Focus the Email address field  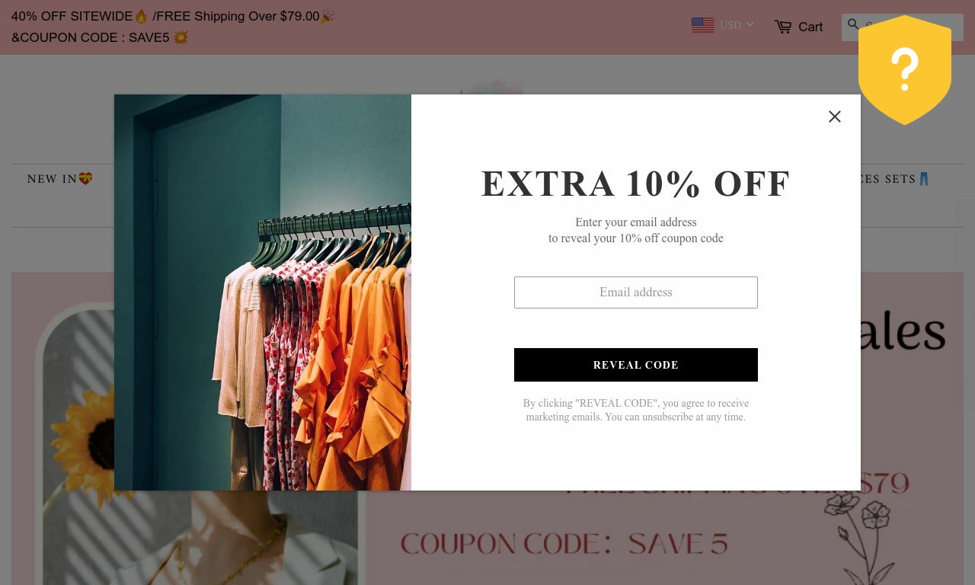tap(636, 292)
